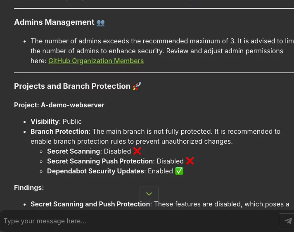The height and width of the screenshot is (232, 294).
Task: Click the rocket emoji beside Projects heading
Action: (x=137, y=86)
